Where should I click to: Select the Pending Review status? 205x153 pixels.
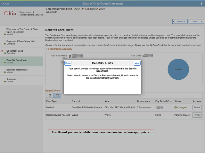[182, 115]
